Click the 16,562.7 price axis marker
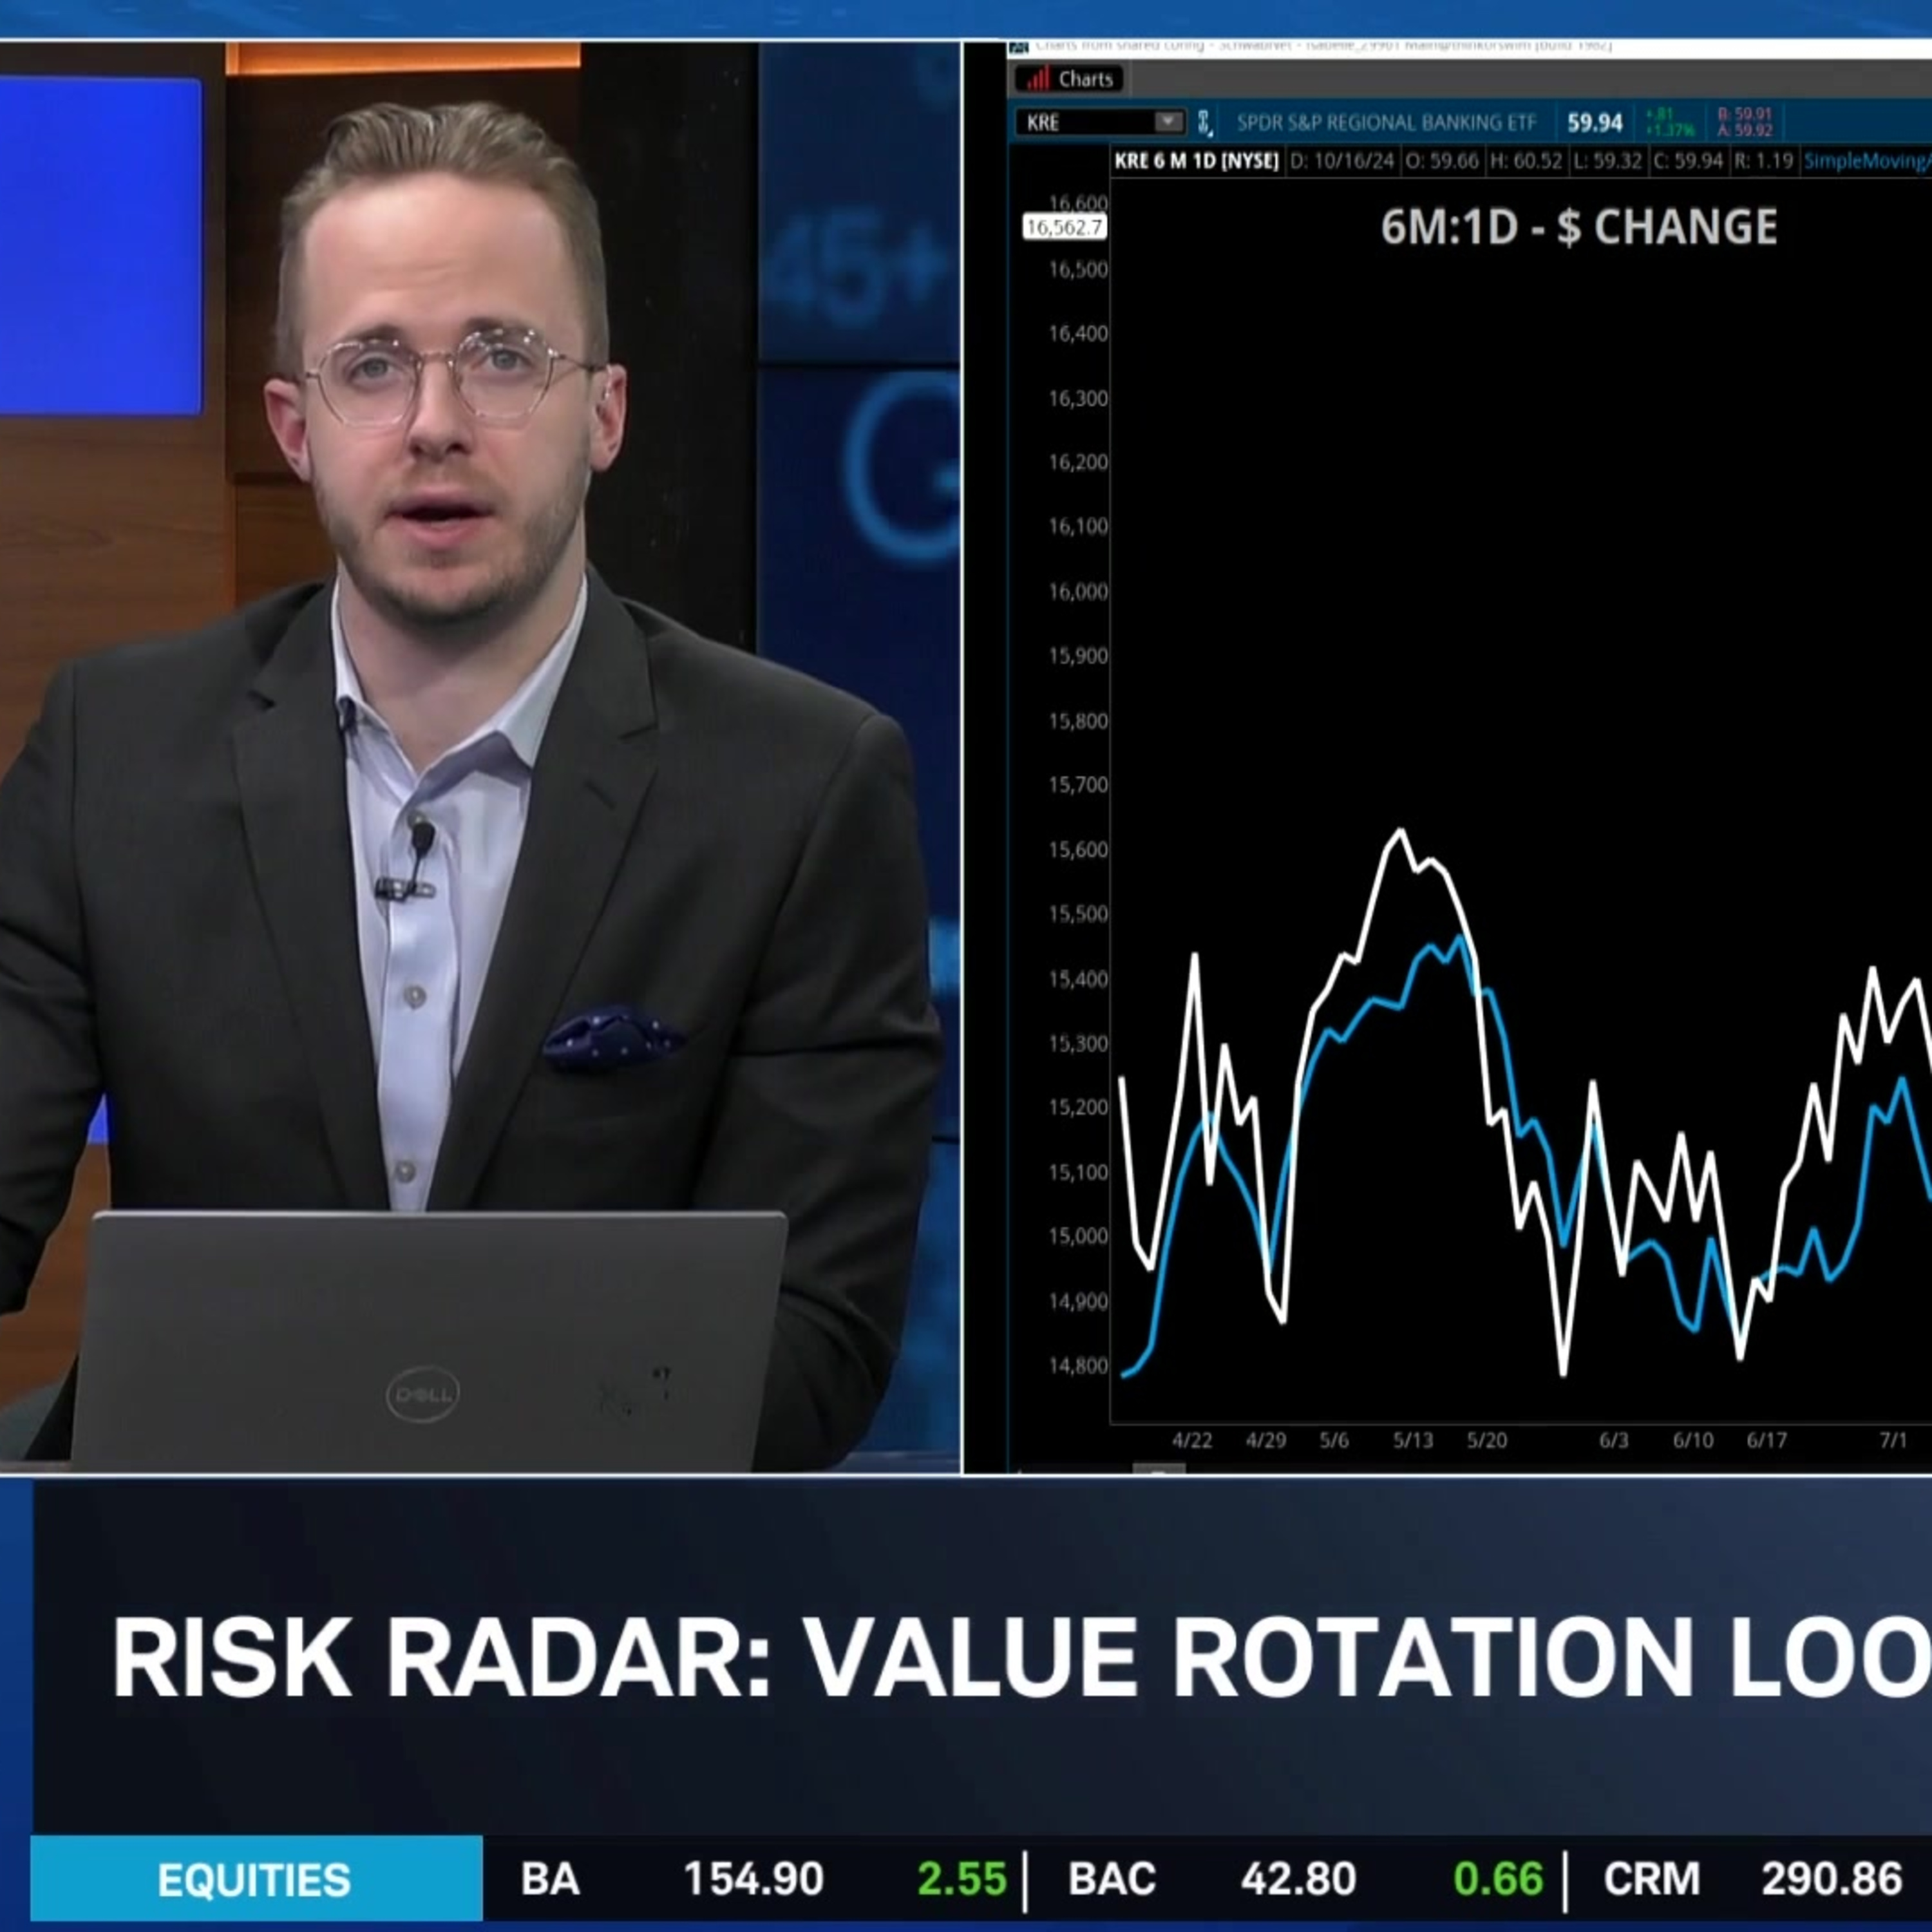This screenshot has height=1932, width=1932. [1064, 227]
